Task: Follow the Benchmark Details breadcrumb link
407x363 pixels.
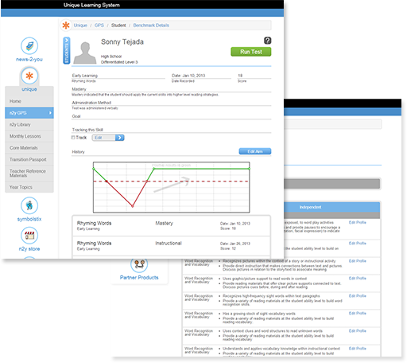Action: [151, 25]
